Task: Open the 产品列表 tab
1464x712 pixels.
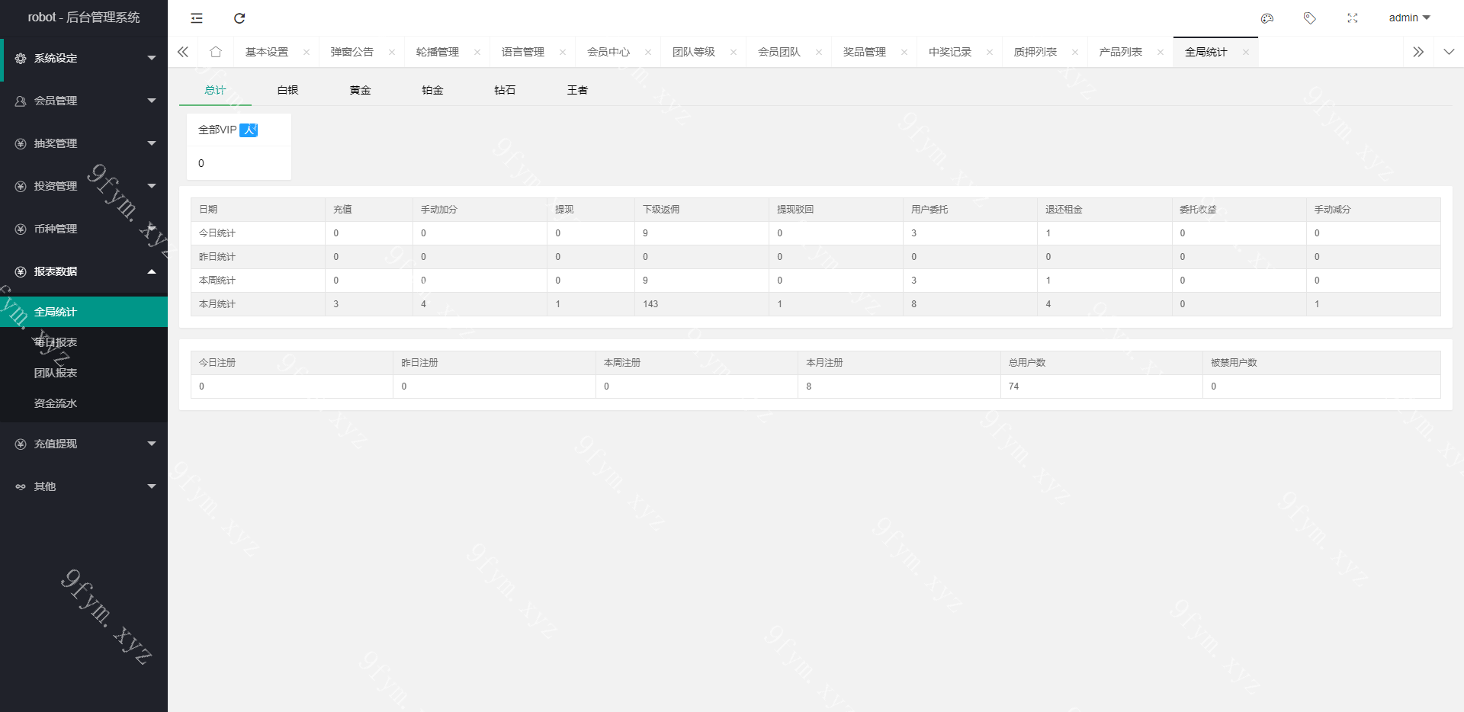Action: pos(1121,52)
